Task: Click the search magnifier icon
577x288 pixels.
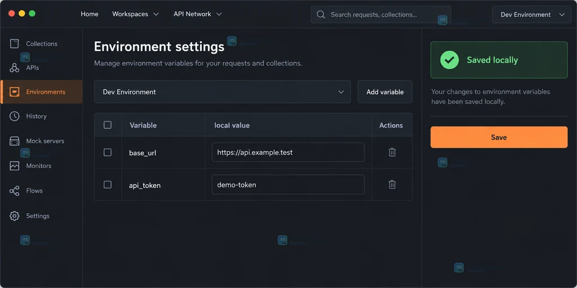Action: tap(321, 14)
